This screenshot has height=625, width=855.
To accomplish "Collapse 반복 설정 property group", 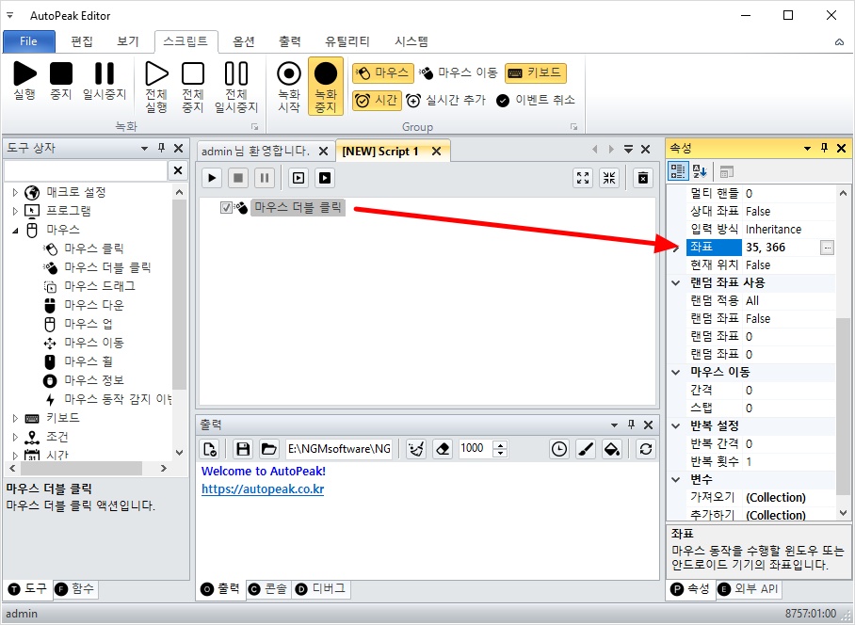I will 676,425.
